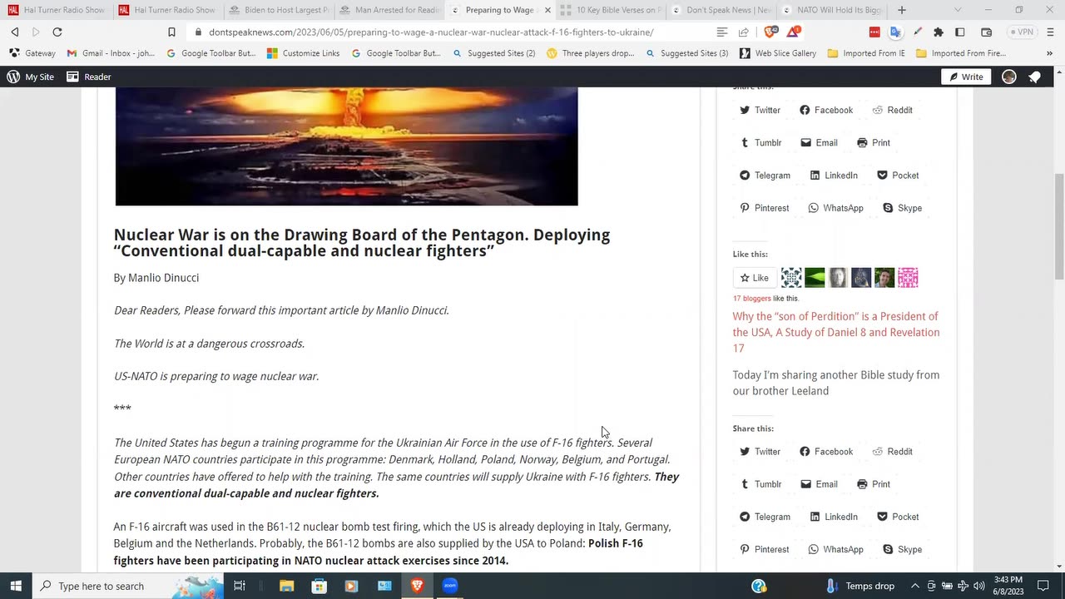1065x599 pixels.
Task: Open new tab with the plus button
Action: [x=902, y=10]
